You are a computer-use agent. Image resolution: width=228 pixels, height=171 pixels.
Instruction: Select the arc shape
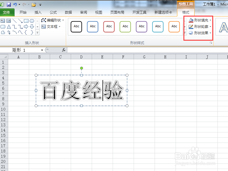15,32
